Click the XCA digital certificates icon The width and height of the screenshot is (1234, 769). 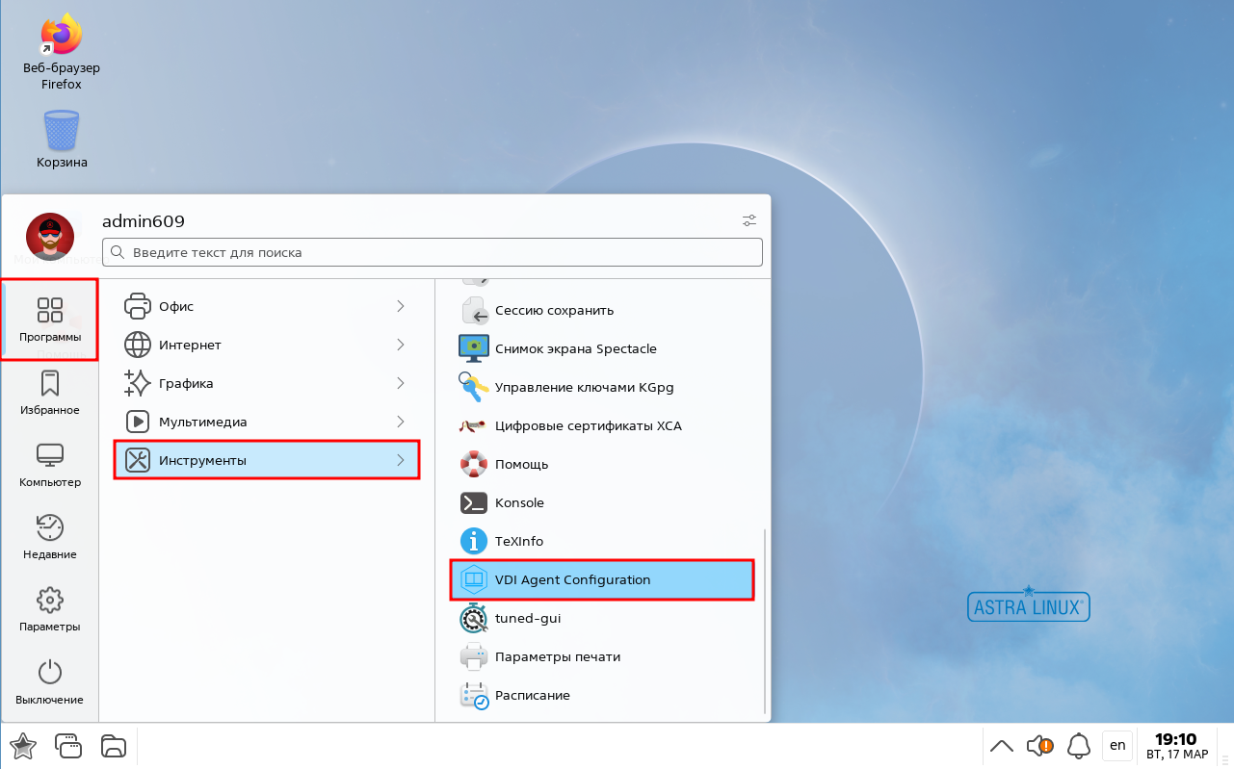[473, 425]
